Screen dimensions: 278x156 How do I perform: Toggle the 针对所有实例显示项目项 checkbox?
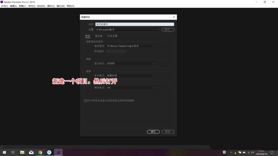click(x=86, y=101)
